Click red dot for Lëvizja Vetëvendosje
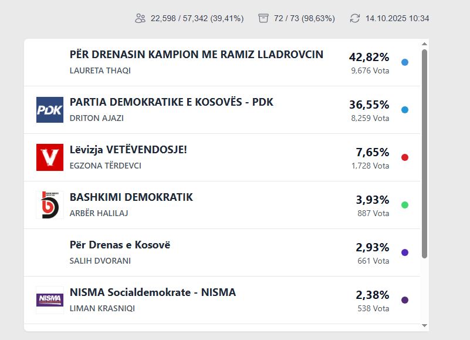The height and width of the screenshot is (340, 470). click(x=405, y=157)
